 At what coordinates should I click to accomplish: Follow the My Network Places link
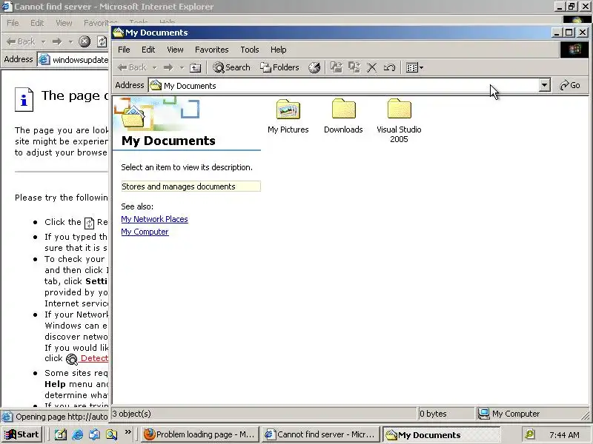pyautogui.click(x=154, y=219)
